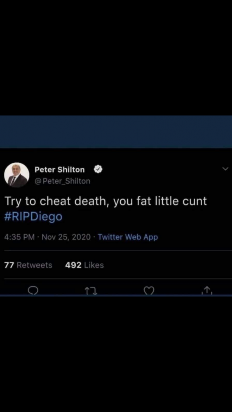Click the @Peter_Shilton handle
The image size is (232, 412).
point(63,181)
